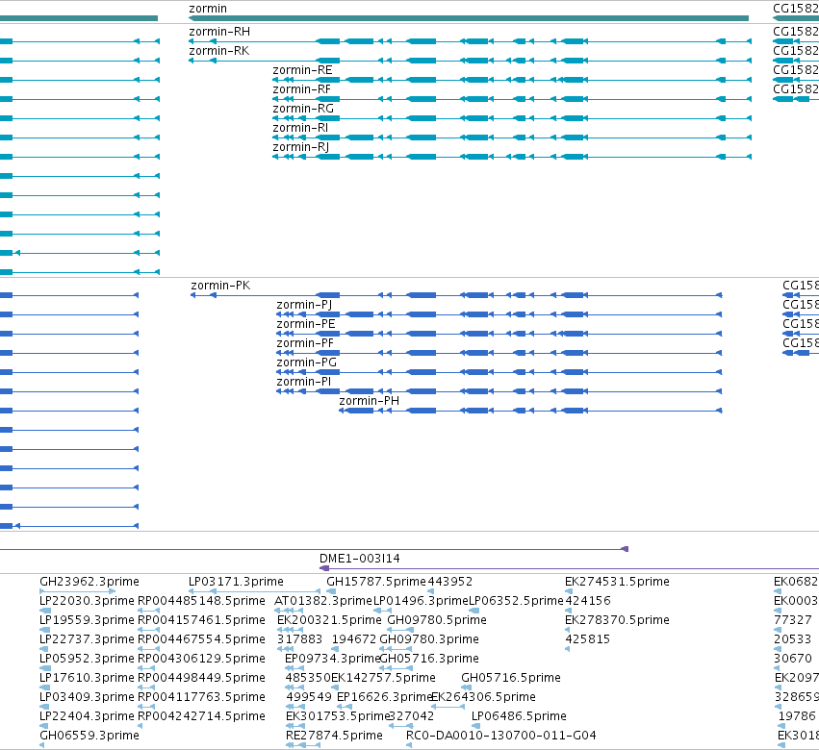Click the DME1-003I14 feature label

[360, 559]
